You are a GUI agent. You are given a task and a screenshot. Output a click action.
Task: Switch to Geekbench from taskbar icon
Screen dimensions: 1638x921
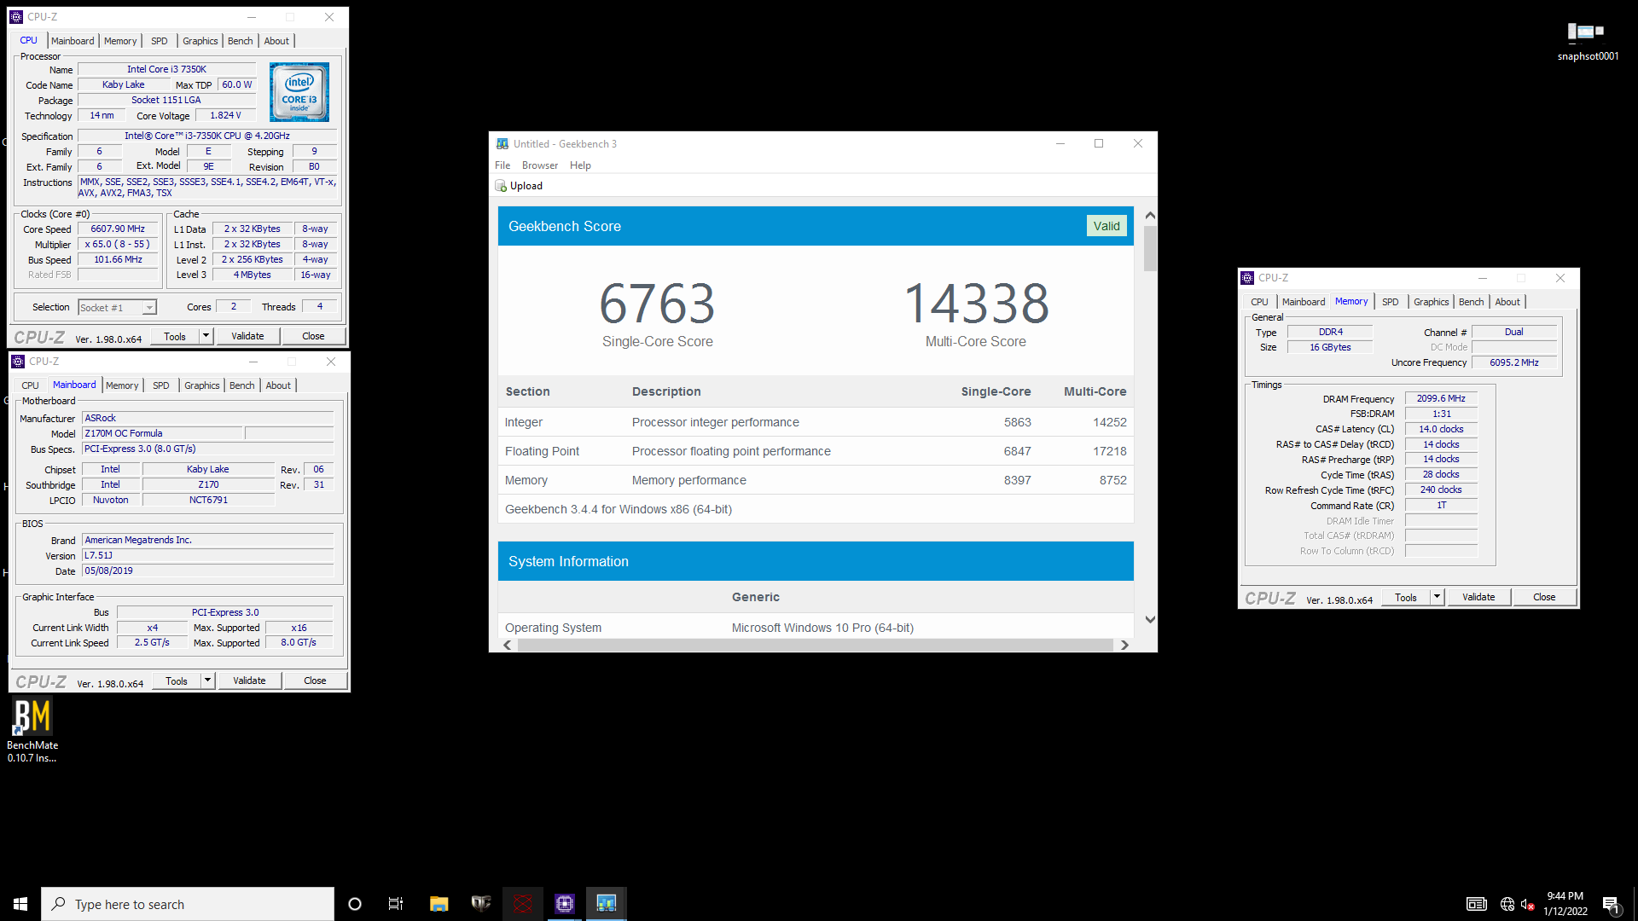tap(607, 904)
